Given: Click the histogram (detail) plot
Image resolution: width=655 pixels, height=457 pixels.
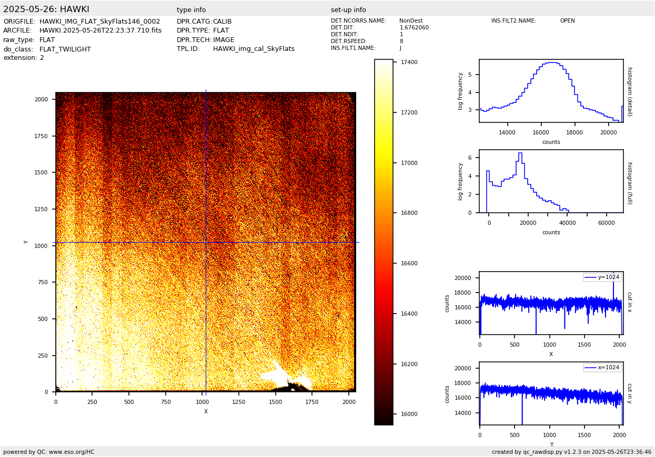Looking at the screenshot, I should coord(551,91).
